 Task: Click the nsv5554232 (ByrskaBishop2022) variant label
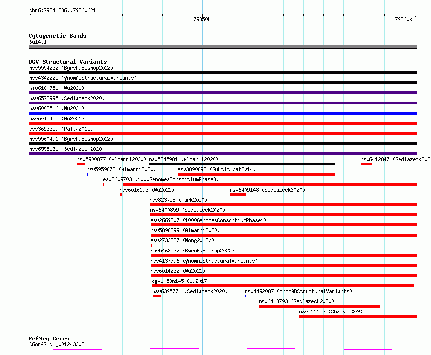71,68
